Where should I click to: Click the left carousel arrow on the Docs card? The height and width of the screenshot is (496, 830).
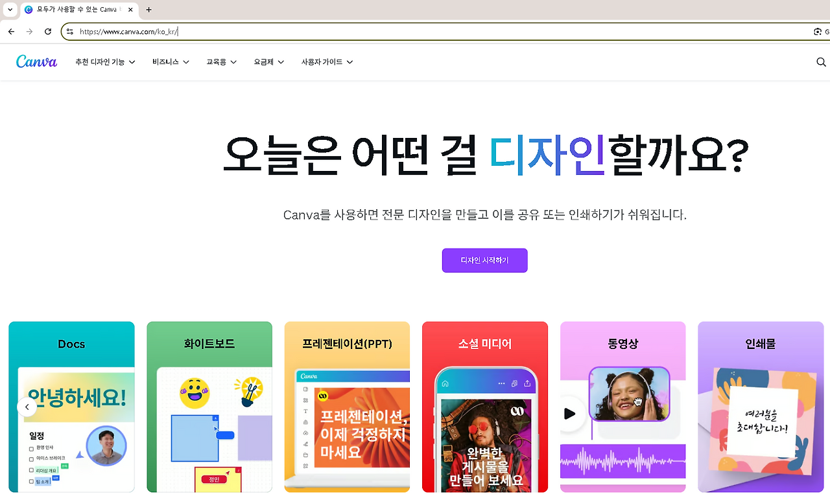27,407
